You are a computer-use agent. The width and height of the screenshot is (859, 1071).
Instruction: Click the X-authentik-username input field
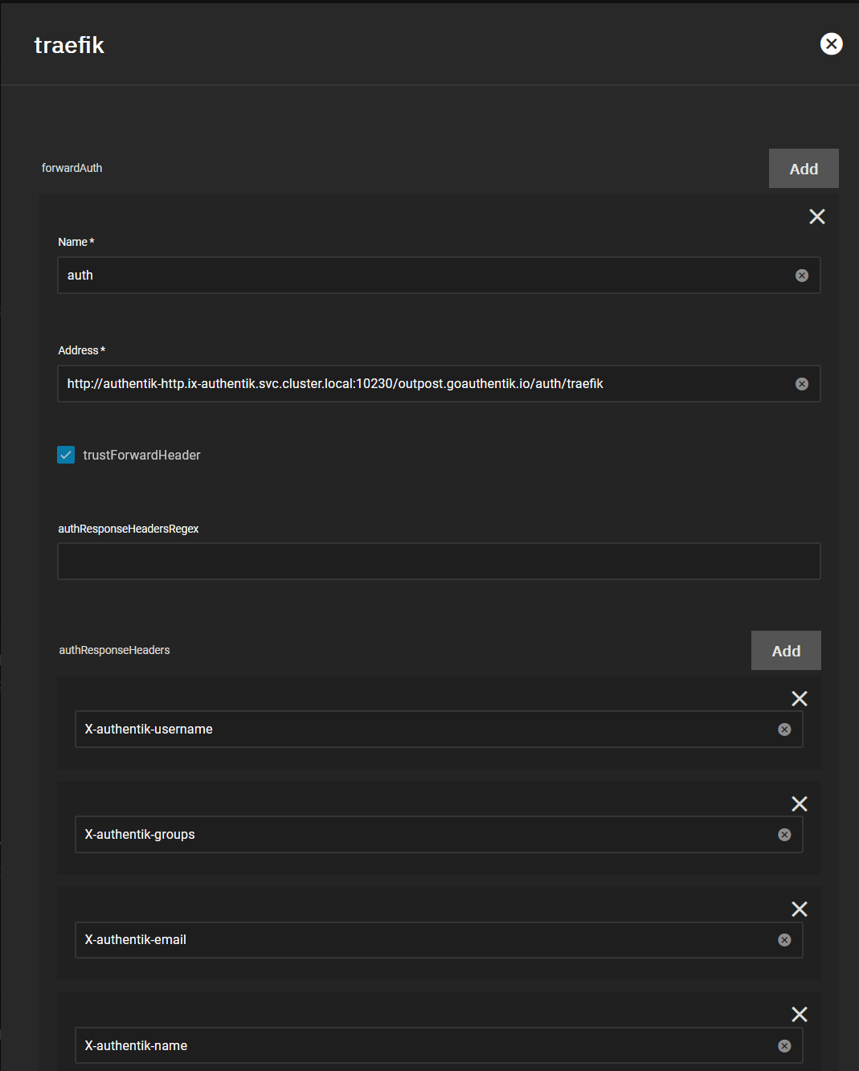click(439, 730)
